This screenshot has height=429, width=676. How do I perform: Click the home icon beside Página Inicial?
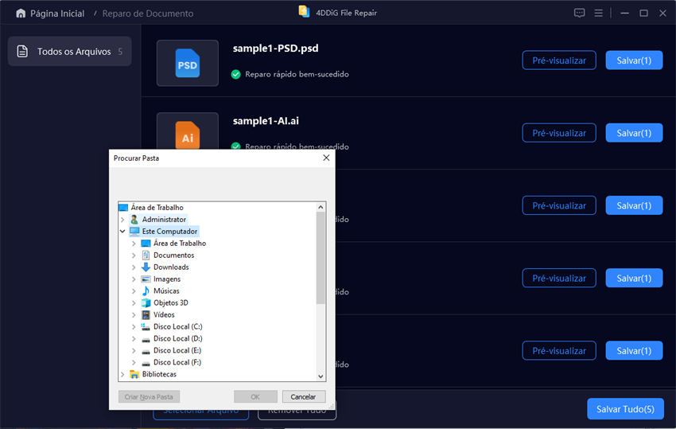21,14
